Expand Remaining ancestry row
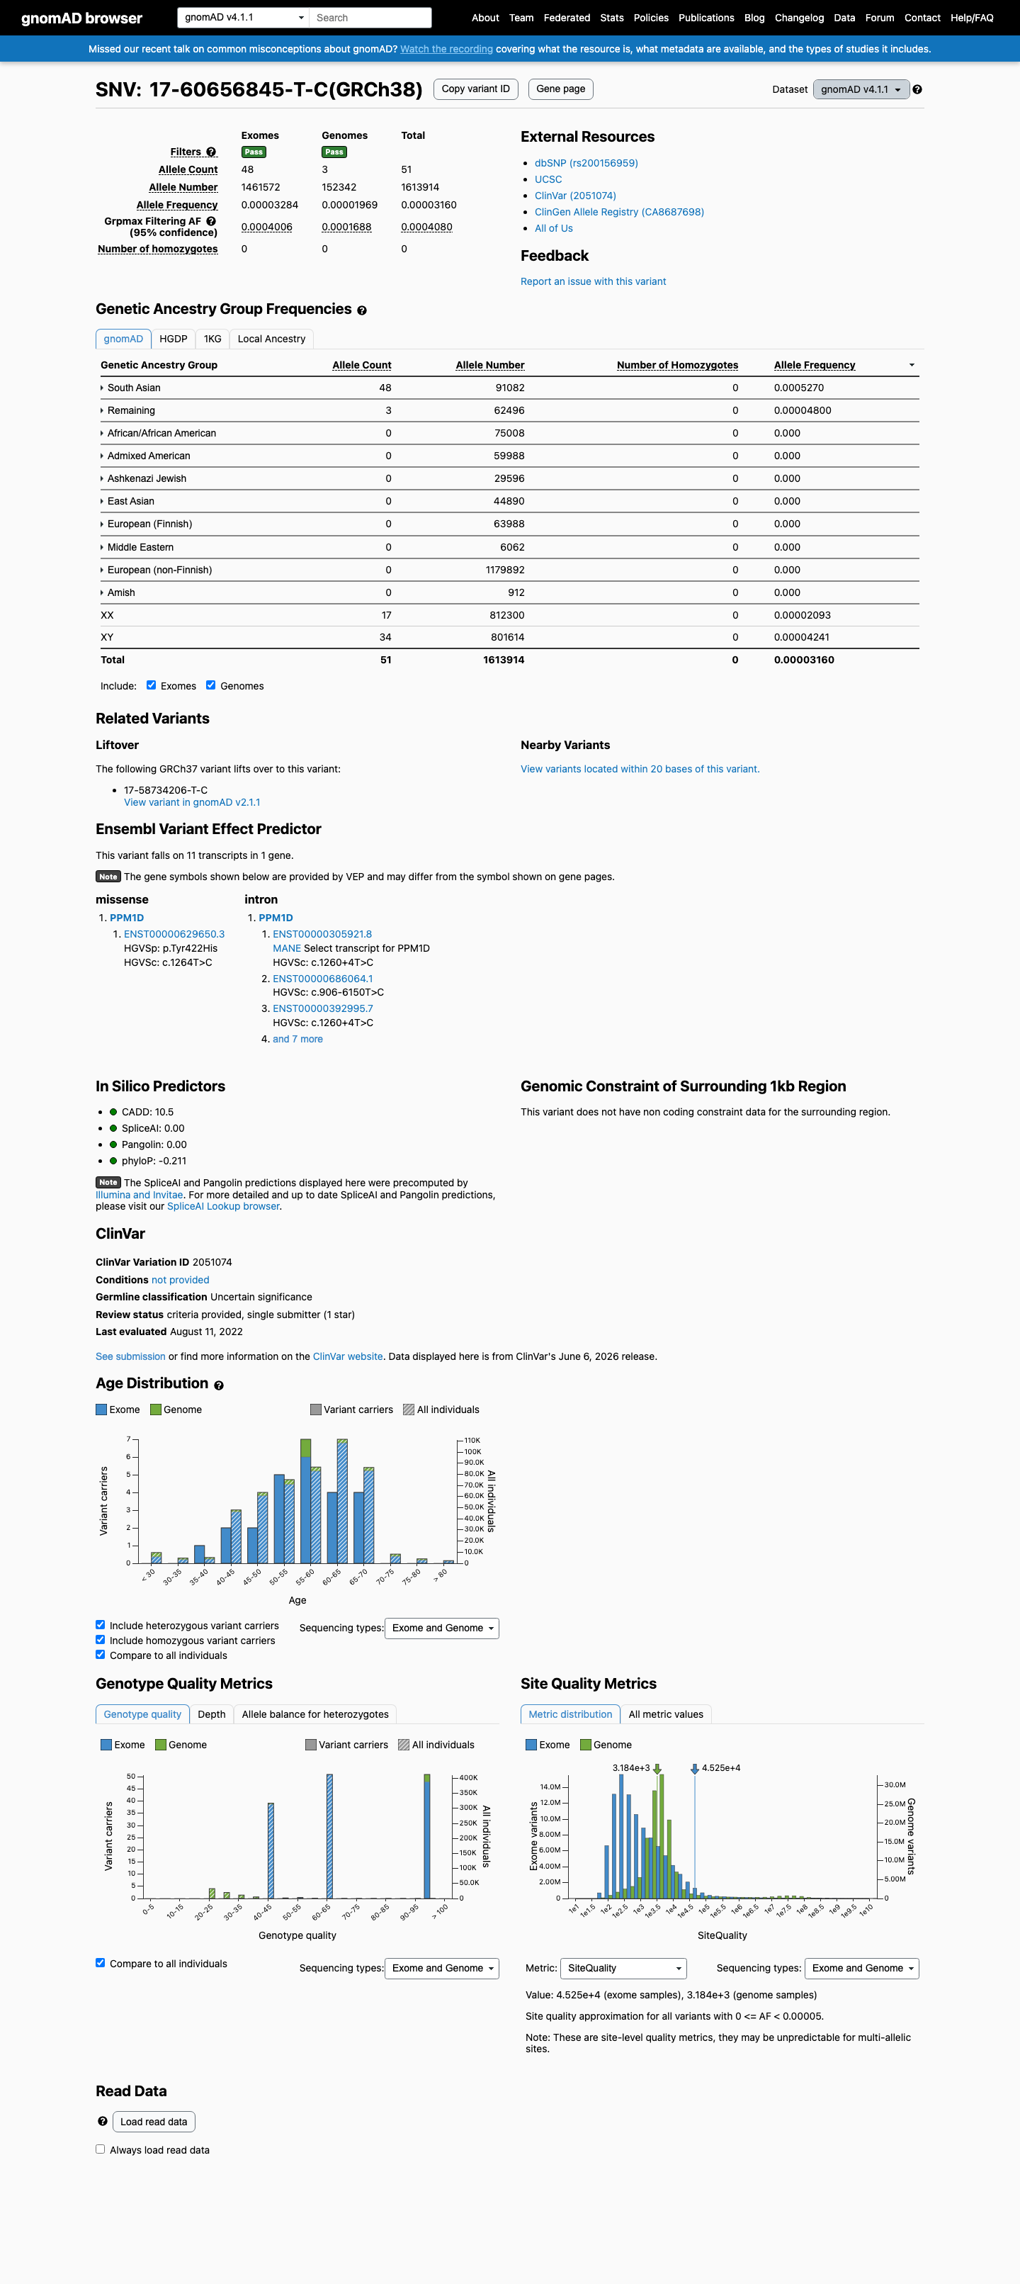 [x=127, y=410]
